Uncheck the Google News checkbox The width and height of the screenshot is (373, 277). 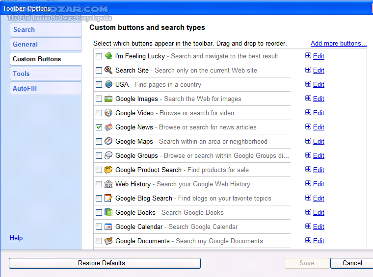99,127
